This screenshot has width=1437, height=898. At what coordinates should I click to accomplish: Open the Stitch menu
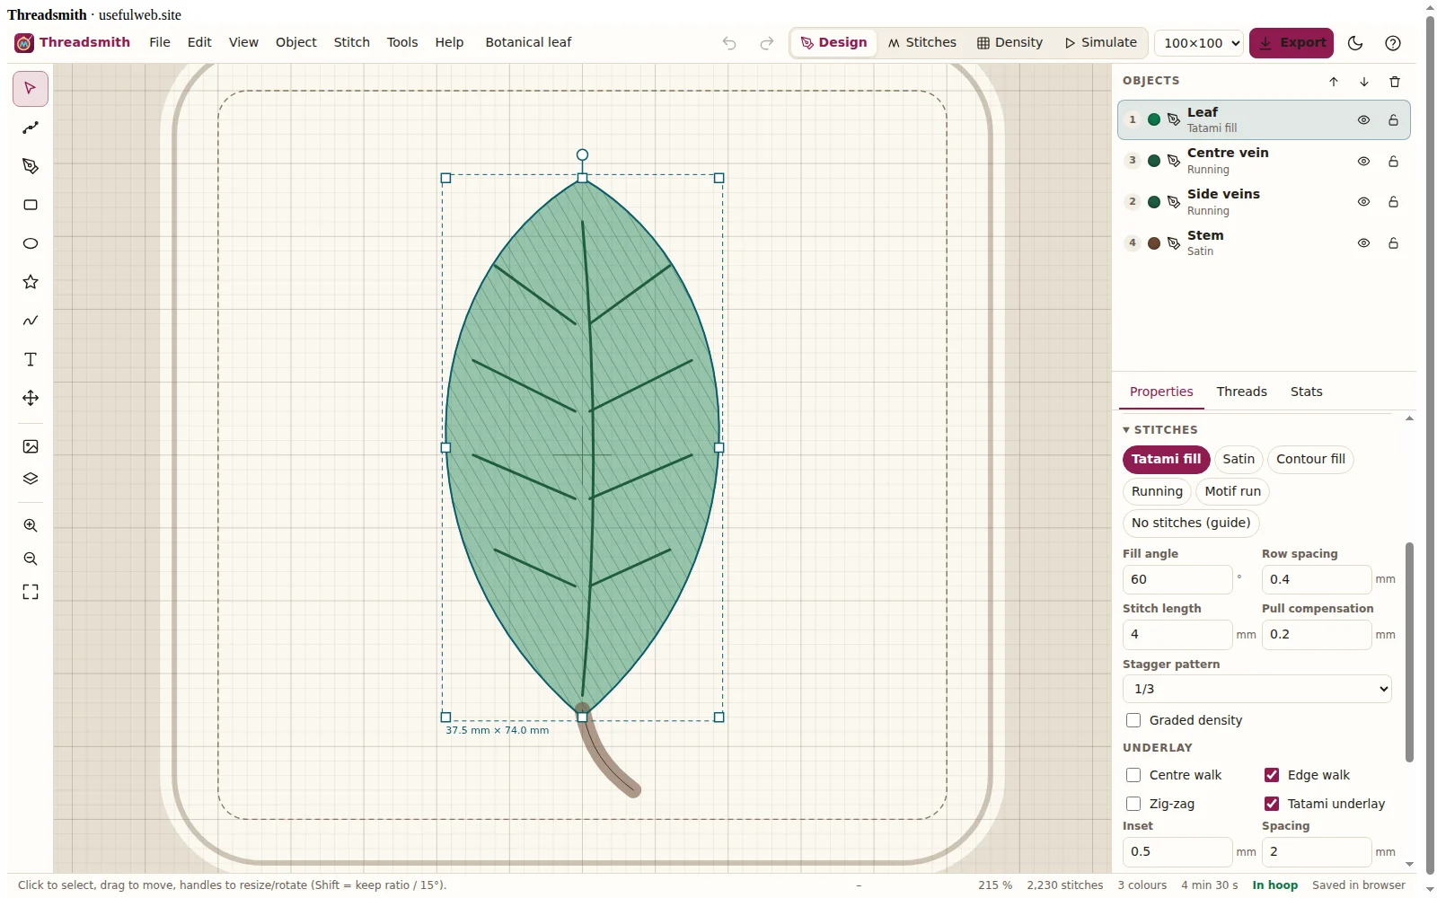(352, 42)
